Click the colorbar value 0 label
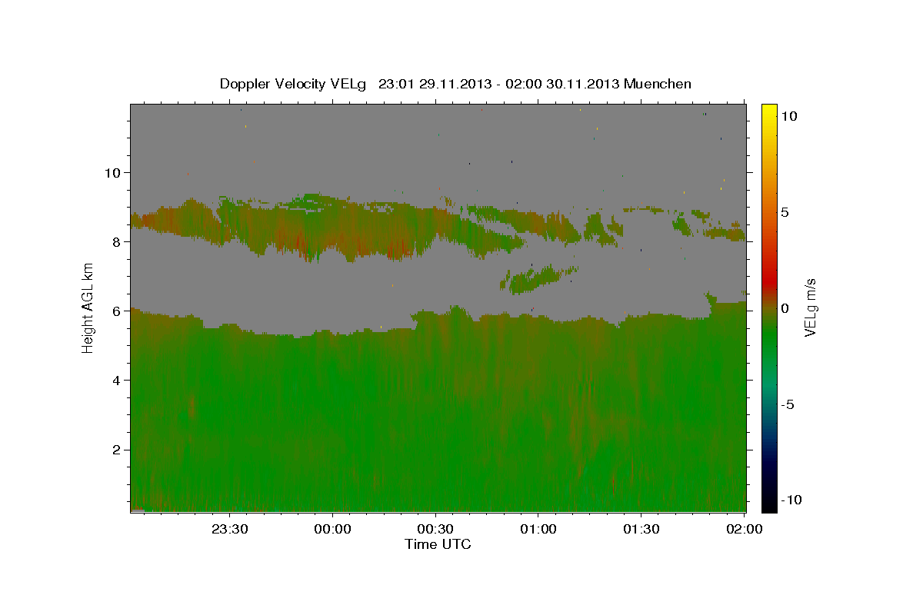This screenshot has height=615, width=923. pyautogui.click(x=785, y=308)
